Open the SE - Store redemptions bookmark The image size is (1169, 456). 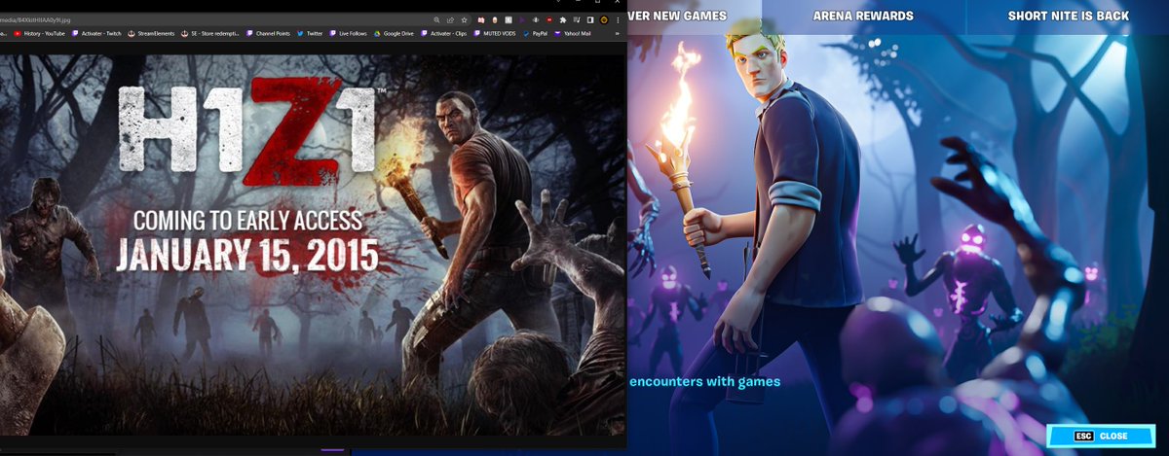[211, 34]
